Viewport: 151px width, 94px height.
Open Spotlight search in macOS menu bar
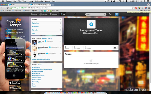tap(144, 1)
